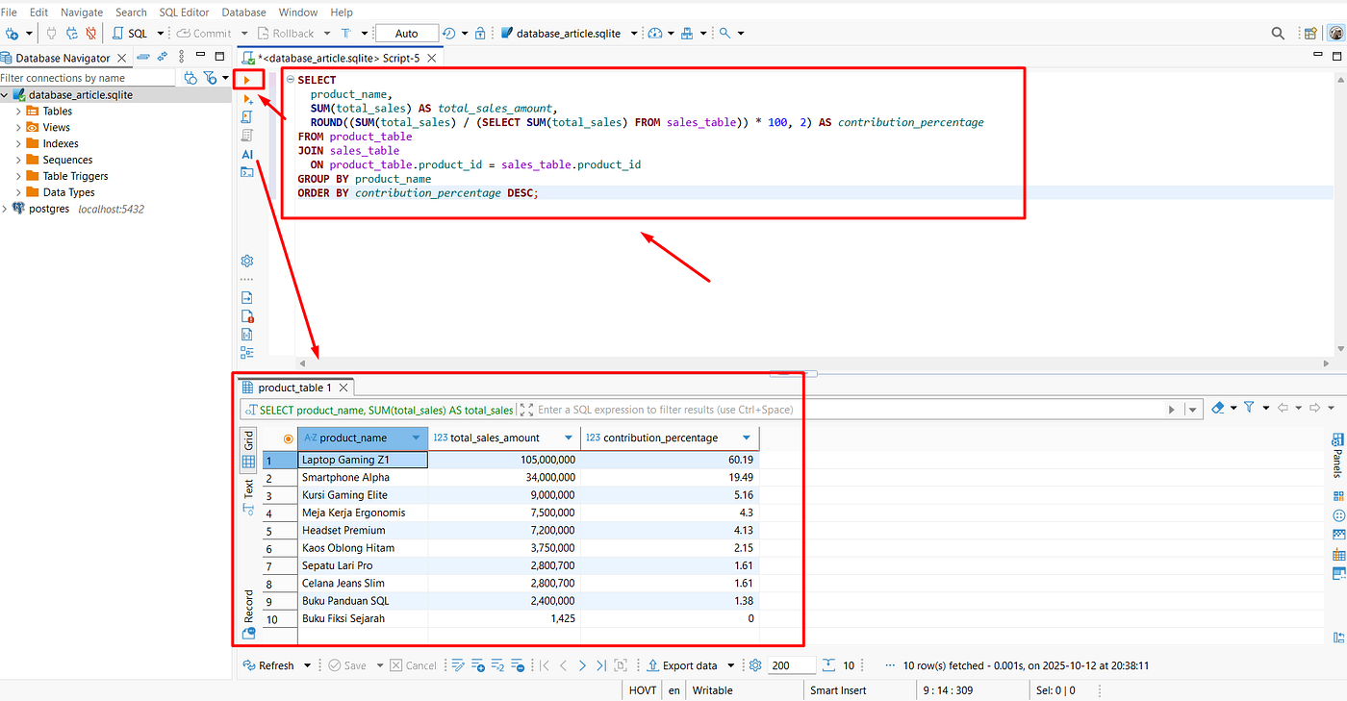This screenshot has height=701, width=1347.
Task: Open the product_name column dropdown arrow
Action: click(x=417, y=438)
